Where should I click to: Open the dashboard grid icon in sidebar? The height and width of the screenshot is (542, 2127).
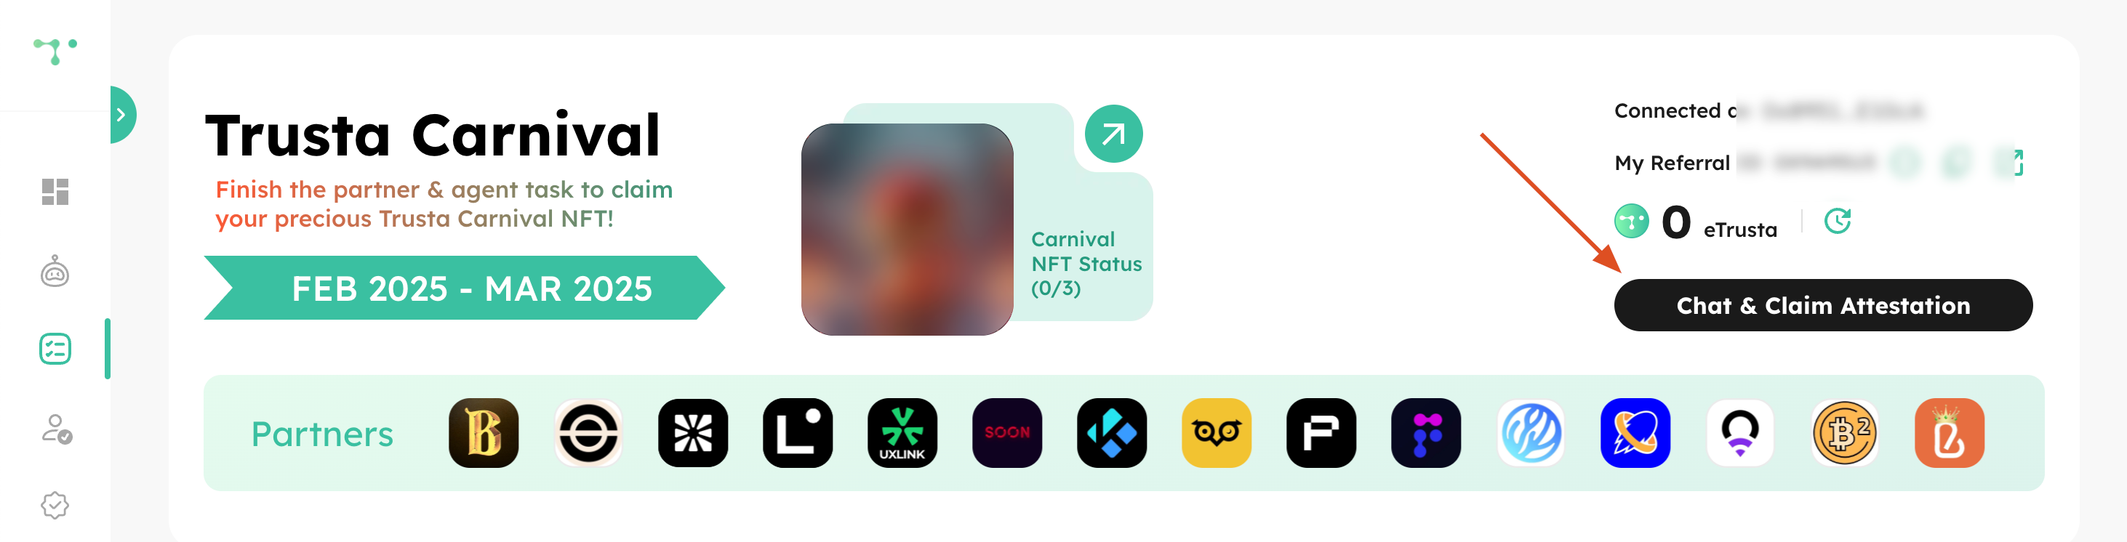pos(55,191)
